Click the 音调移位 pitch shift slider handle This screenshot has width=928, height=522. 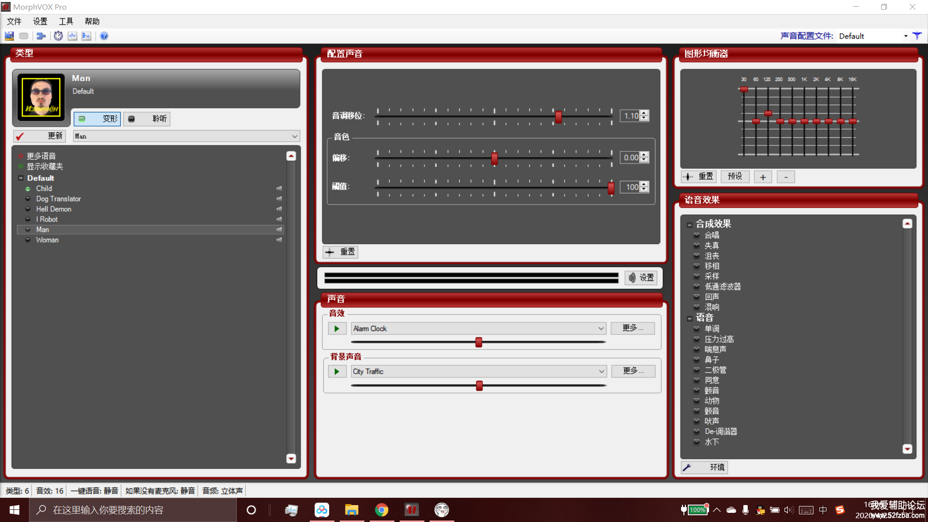tap(558, 116)
